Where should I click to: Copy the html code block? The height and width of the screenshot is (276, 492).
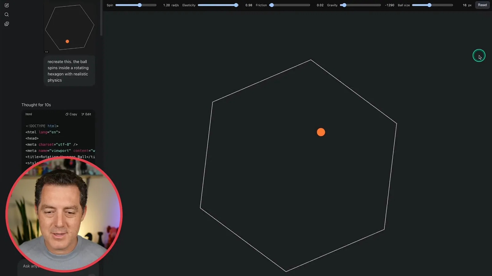pos(71,114)
